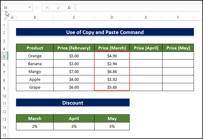Click the 'Price (March)' header cell
The height and width of the screenshot is (139, 203).
112,48
